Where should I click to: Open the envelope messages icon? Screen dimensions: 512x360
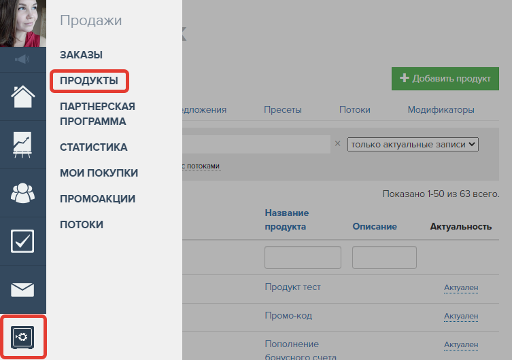click(x=23, y=289)
